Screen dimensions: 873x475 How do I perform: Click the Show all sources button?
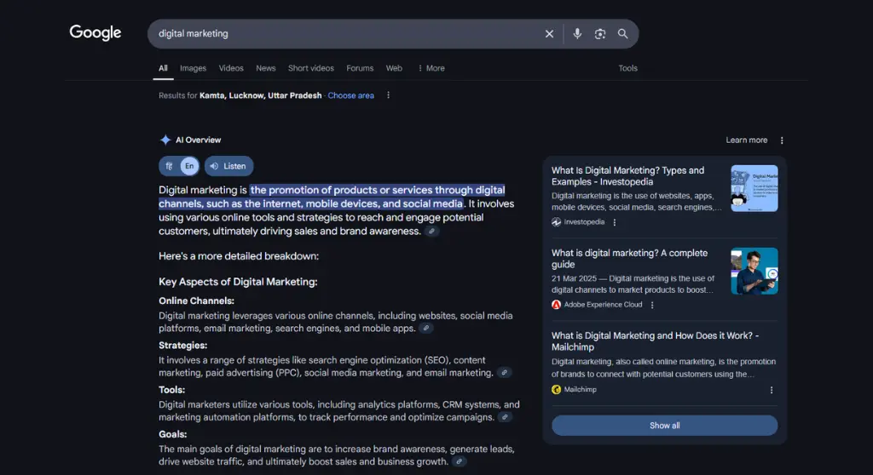pos(664,426)
